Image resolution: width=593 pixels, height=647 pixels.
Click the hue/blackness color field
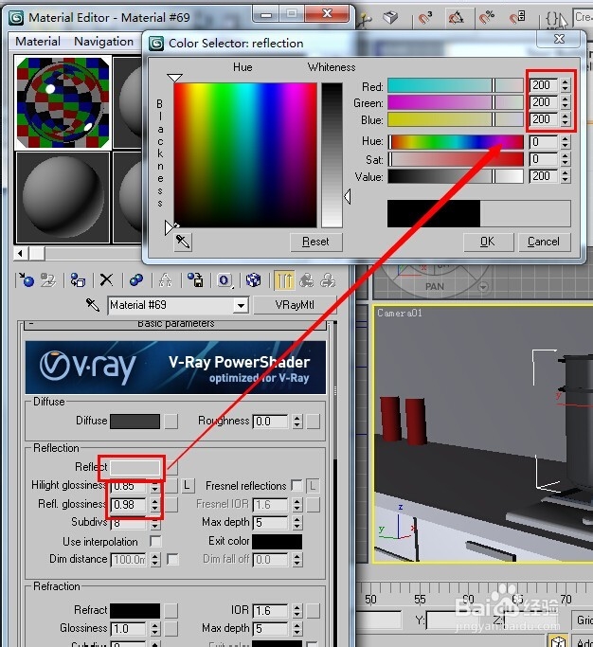click(245, 154)
